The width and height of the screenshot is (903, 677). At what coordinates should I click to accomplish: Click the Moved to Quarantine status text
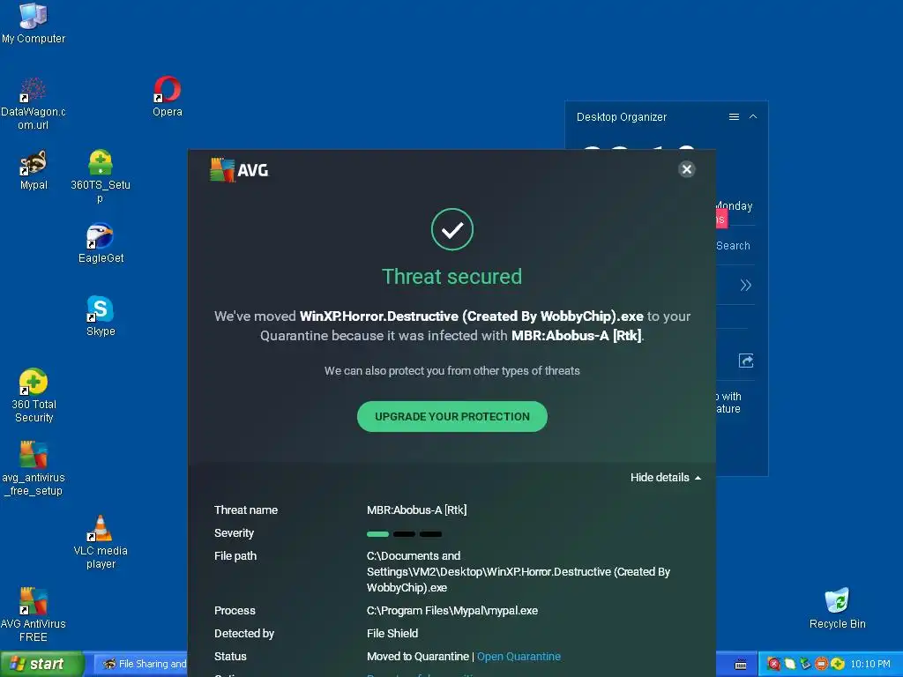[417, 656]
